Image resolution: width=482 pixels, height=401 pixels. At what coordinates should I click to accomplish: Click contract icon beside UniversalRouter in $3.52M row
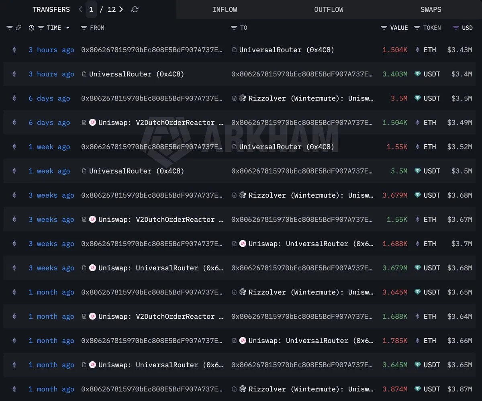click(234, 147)
